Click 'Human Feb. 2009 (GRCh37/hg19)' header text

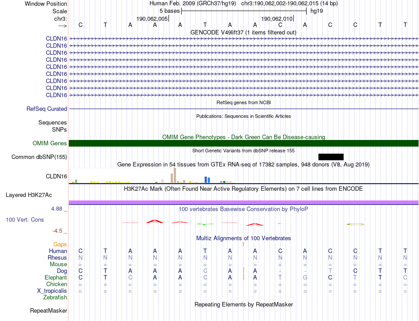[193, 4]
